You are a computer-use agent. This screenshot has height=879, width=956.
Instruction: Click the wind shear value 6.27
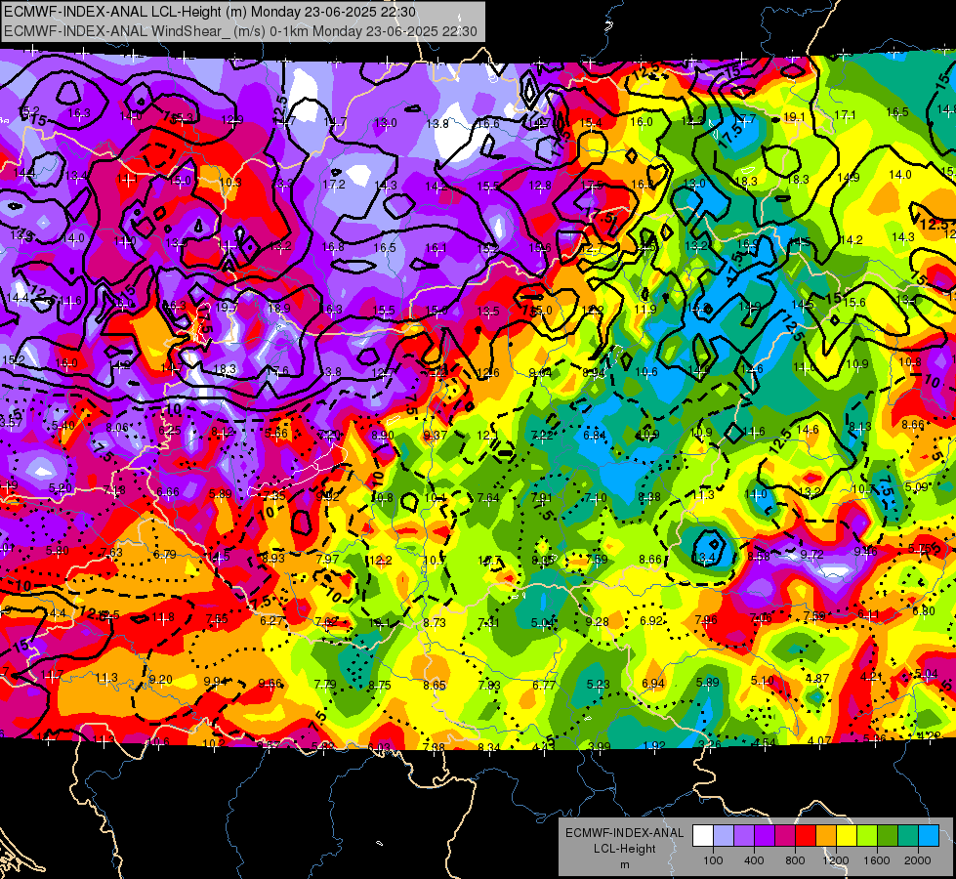pyautogui.click(x=271, y=621)
